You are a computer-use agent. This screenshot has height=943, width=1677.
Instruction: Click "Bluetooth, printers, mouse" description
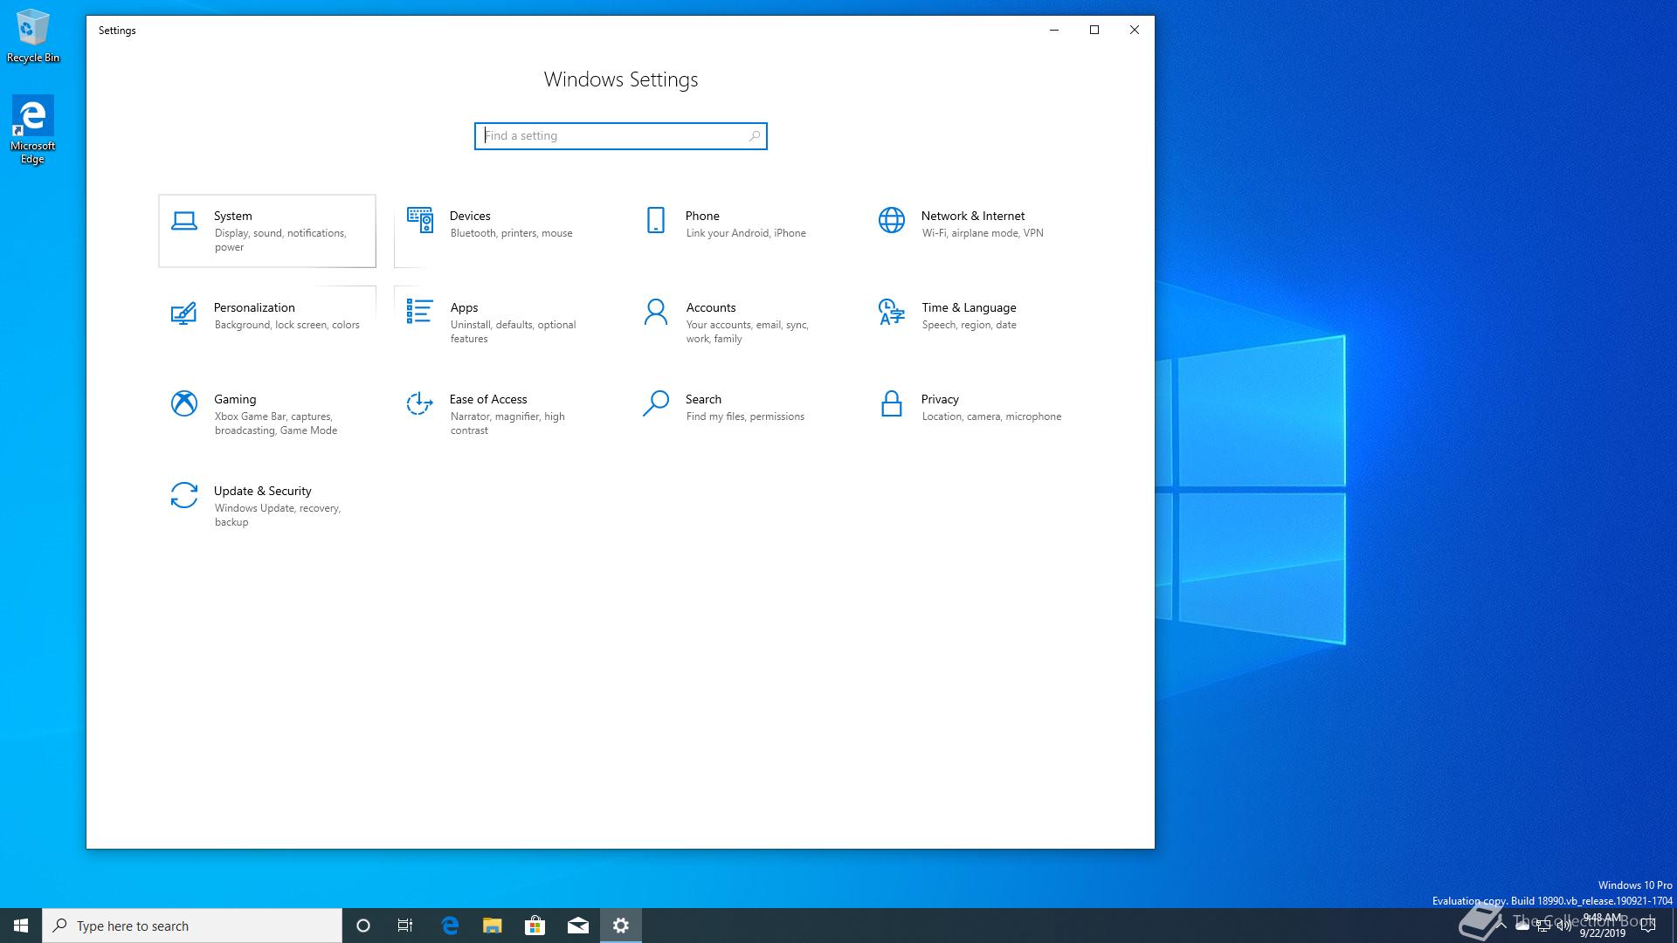click(x=511, y=233)
